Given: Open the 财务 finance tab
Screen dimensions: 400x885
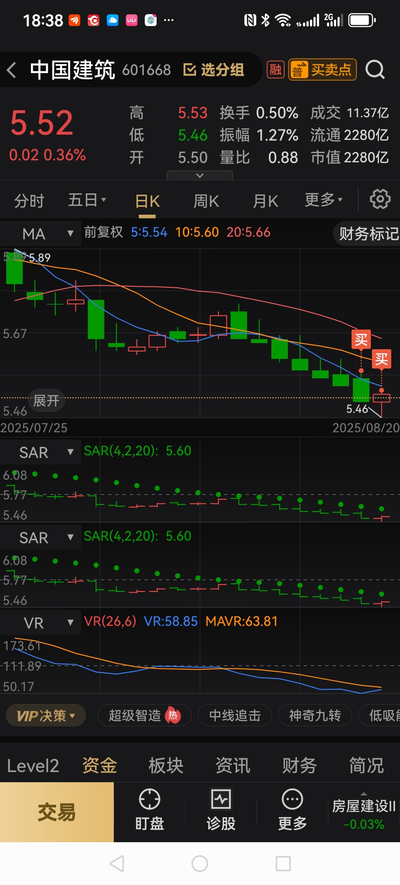Looking at the screenshot, I should coord(299,766).
